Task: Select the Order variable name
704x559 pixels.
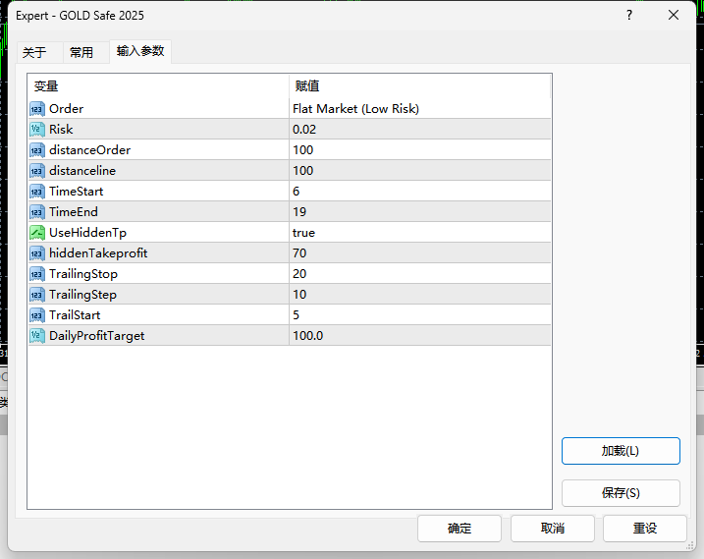Action: click(x=67, y=109)
